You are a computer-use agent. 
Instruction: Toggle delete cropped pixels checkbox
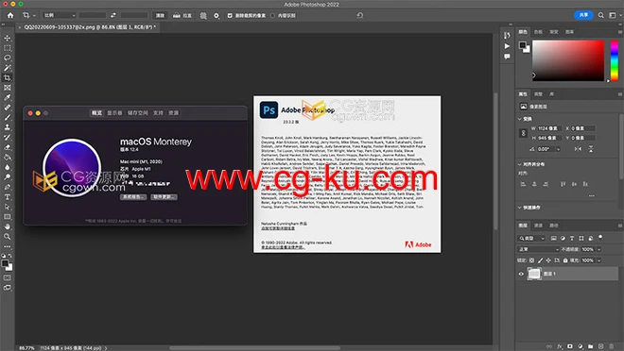pos(230,15)
